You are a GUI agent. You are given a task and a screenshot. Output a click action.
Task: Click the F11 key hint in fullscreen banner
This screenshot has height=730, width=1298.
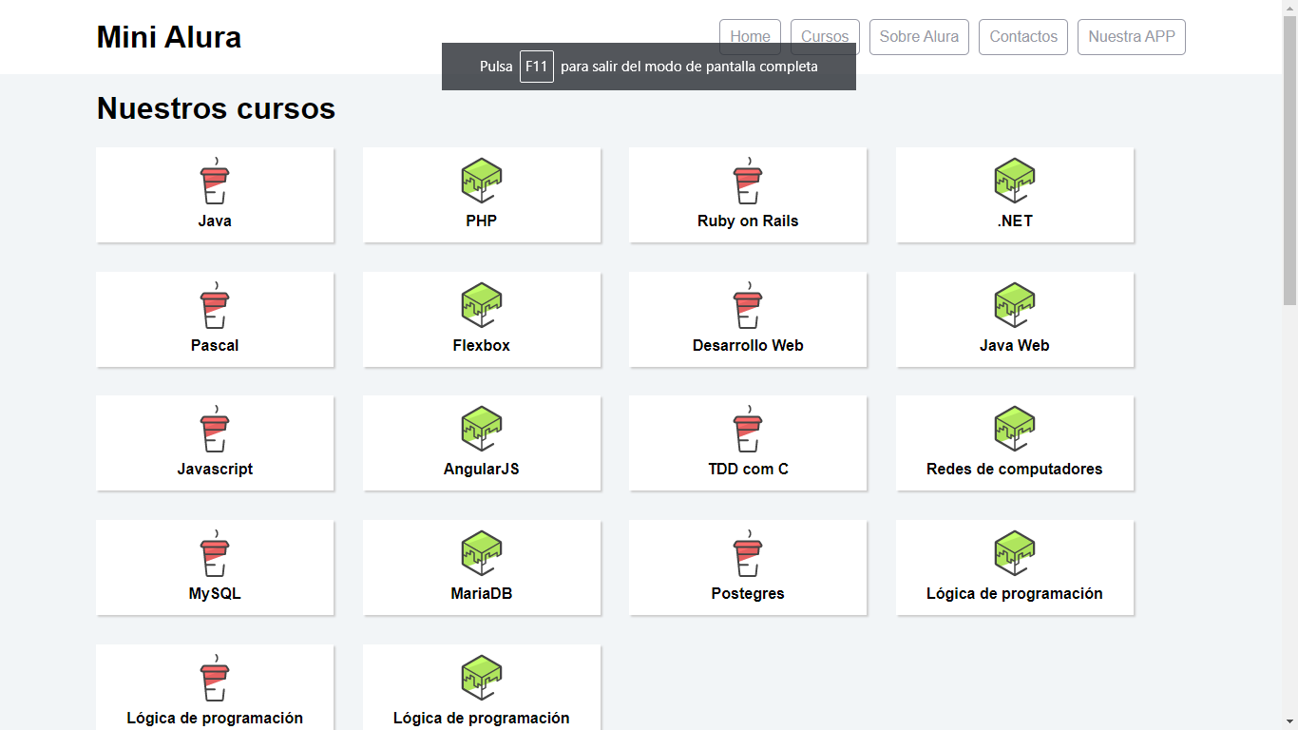coord(537,67)
